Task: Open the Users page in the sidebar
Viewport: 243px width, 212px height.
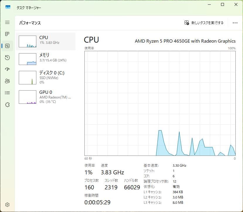Action: pos(7,81)
